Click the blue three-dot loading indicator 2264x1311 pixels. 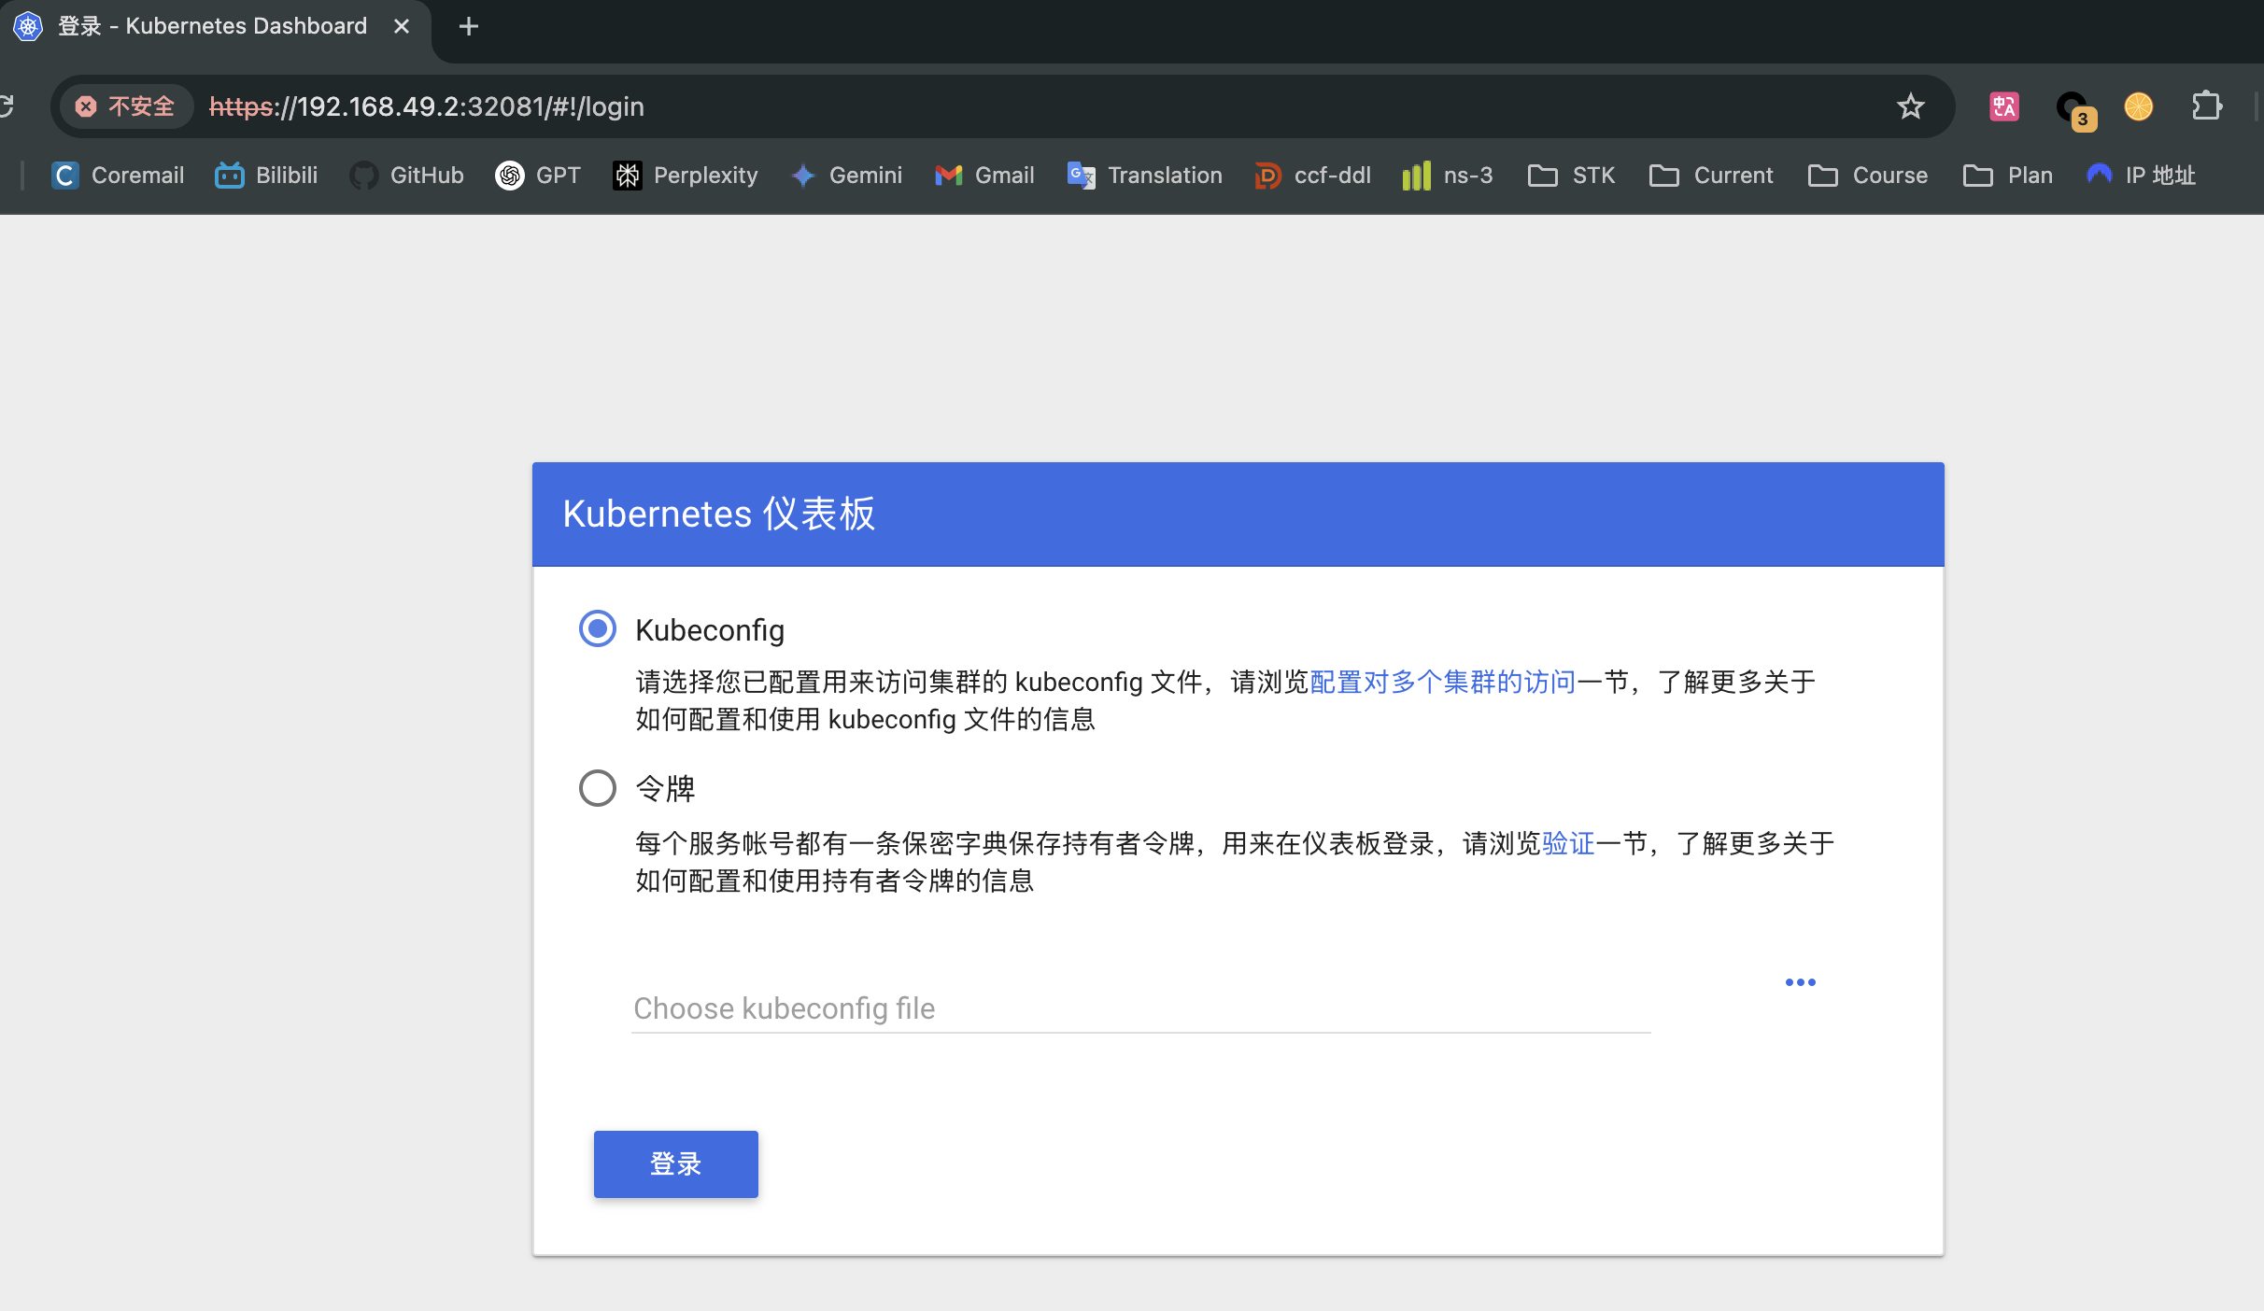[x=1800, y=981]
